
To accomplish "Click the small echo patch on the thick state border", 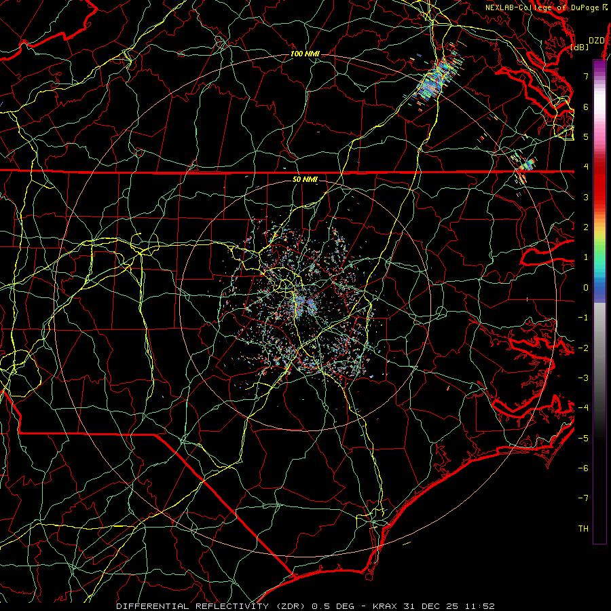I will tap(524, 168).
